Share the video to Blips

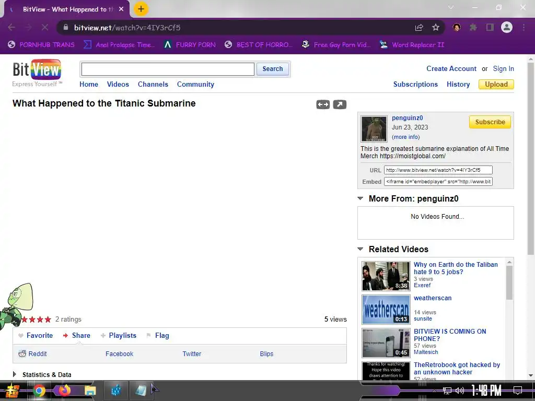click(266, 354)
